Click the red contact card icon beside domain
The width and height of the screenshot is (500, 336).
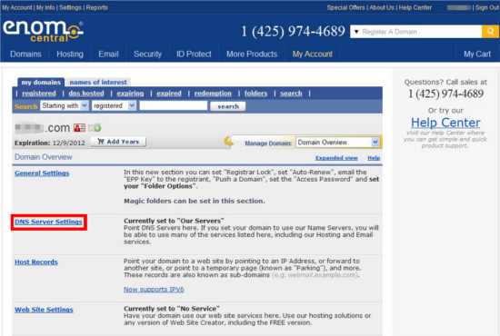(x=79, y=128)
